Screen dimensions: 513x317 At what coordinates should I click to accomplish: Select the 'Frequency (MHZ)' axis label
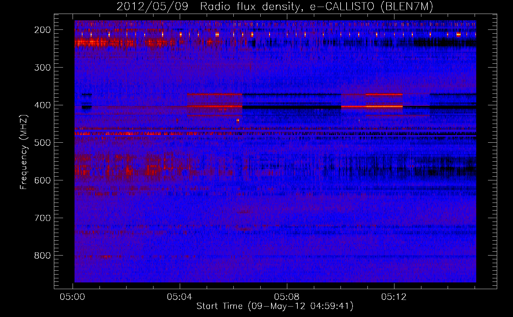pyautogui.click(x=24, y=152)
